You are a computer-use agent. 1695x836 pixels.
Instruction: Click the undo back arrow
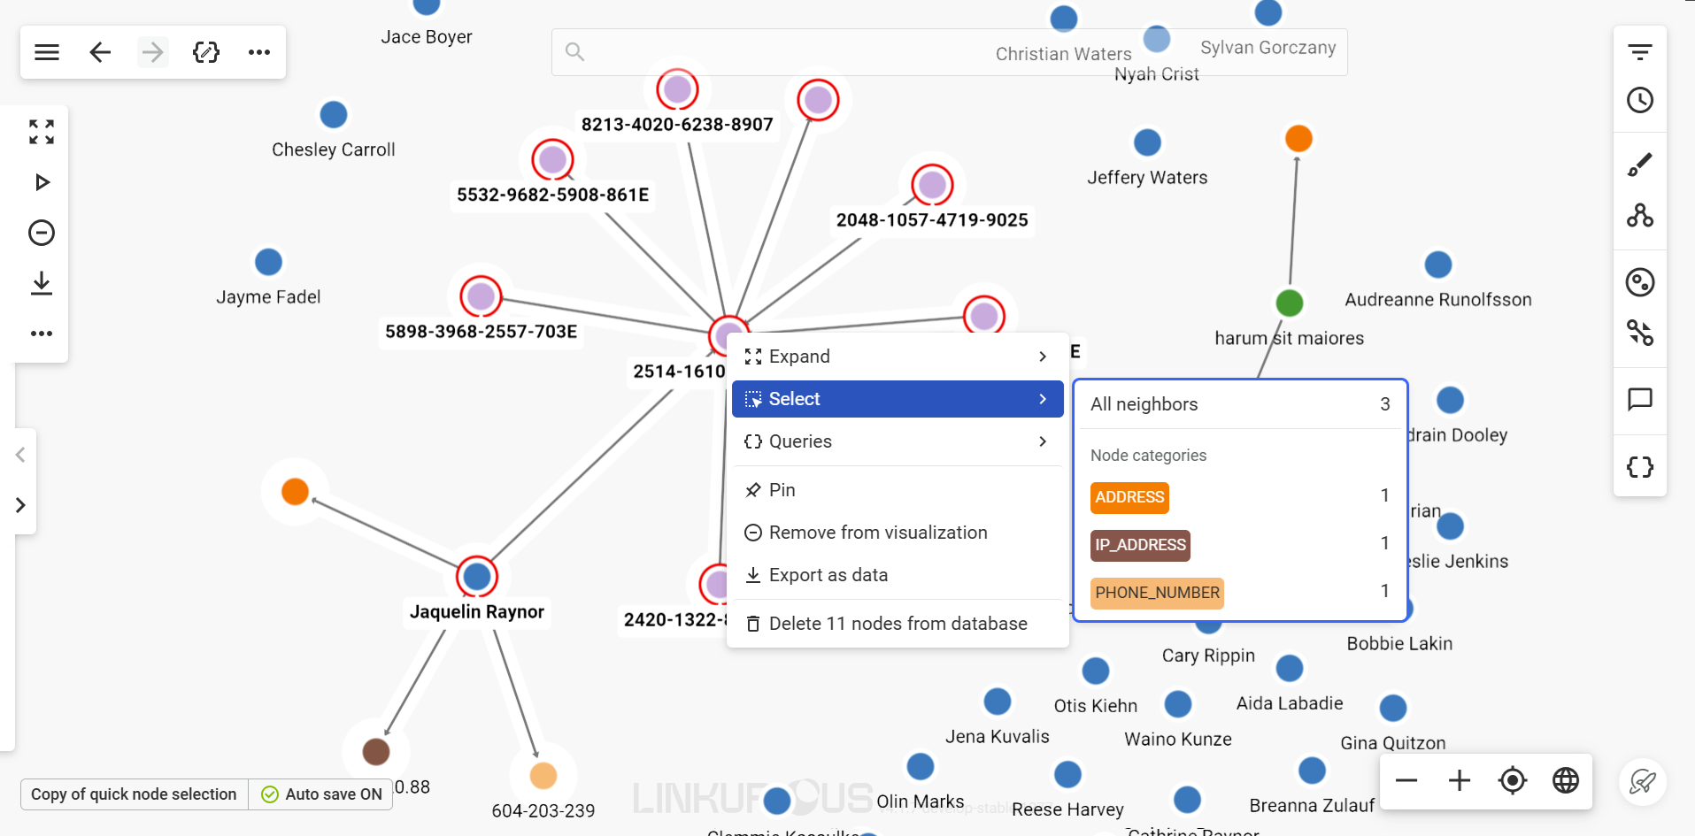(x=100, y=52)
